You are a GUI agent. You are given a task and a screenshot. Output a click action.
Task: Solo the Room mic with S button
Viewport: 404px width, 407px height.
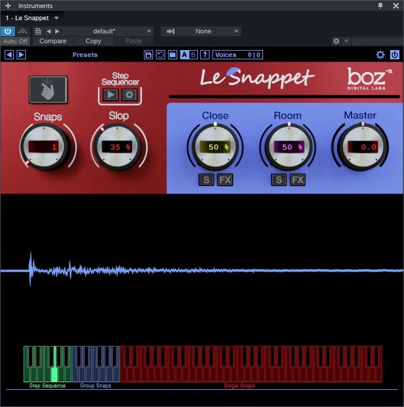(279, 180)
